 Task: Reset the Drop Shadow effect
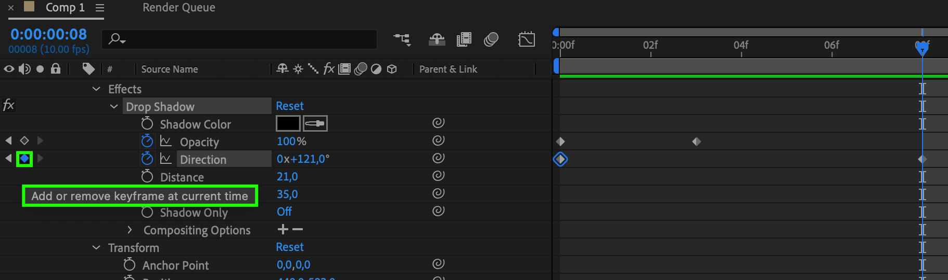tap(289, 106)
